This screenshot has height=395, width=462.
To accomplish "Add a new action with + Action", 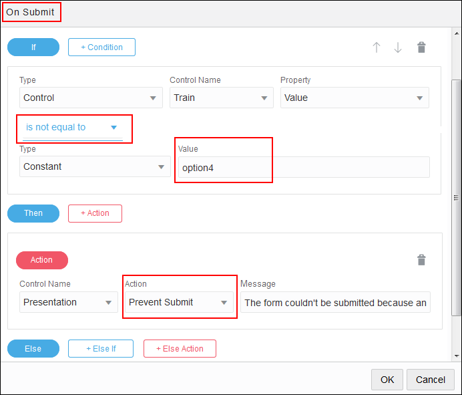I will coord(95,213).
